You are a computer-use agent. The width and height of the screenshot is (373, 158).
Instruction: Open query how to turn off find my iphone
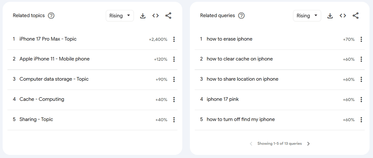(241, 119)
